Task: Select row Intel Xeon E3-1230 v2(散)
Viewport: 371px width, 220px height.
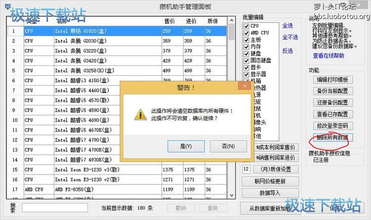Action: 117,180
